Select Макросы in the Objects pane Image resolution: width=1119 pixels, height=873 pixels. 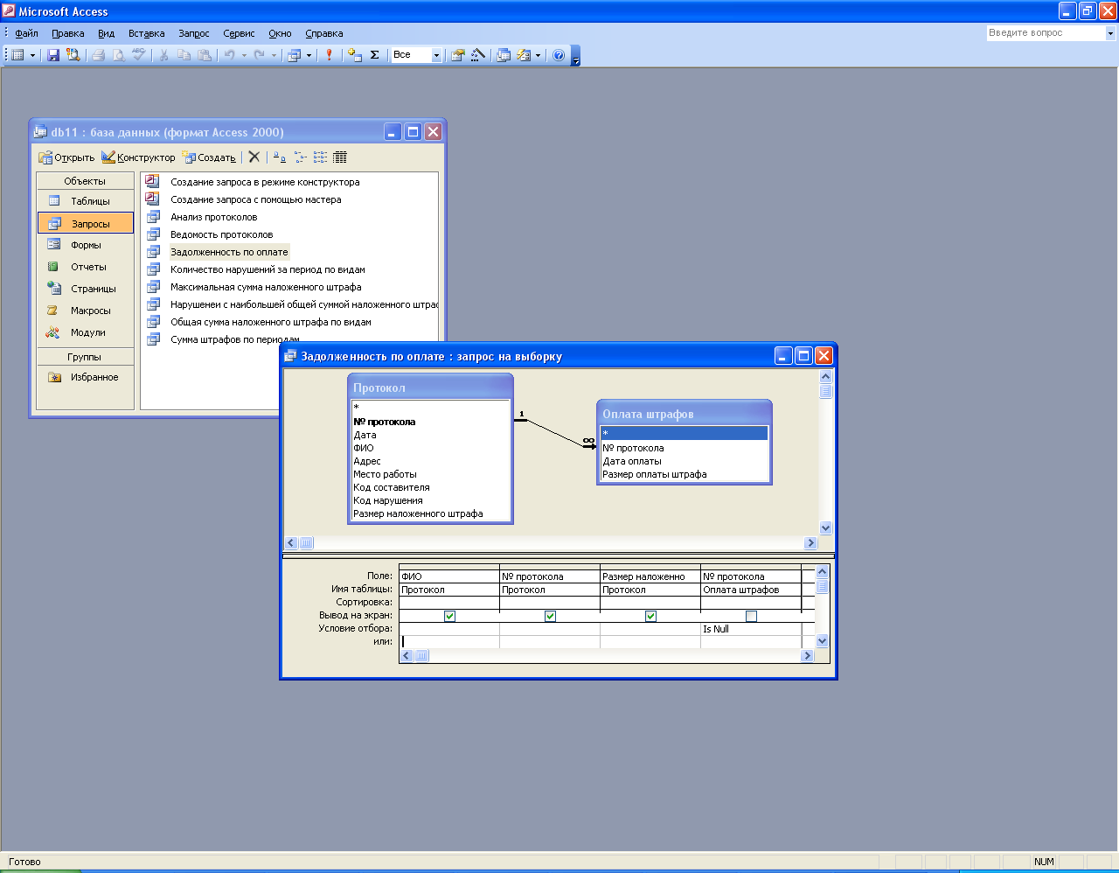click(86, 311)
